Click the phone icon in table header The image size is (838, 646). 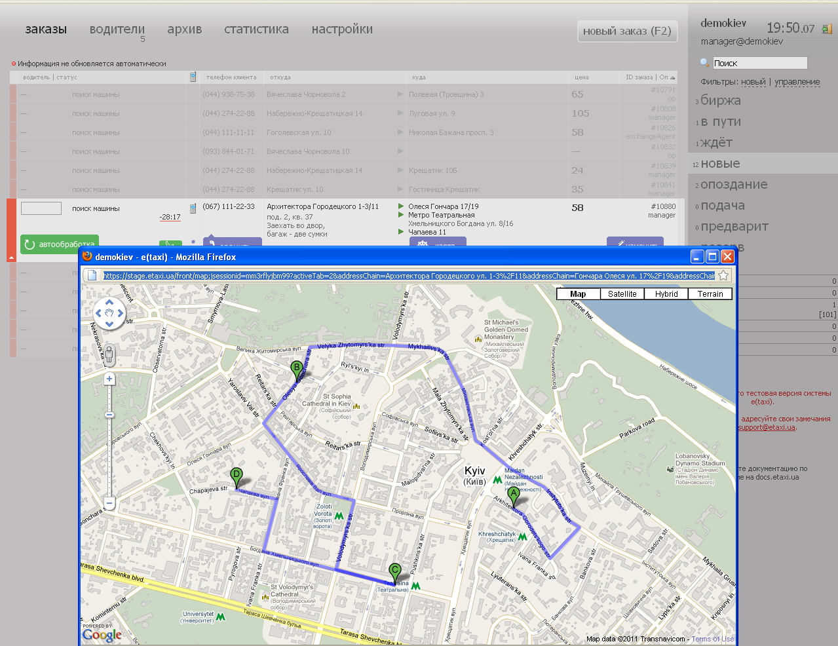193,77
